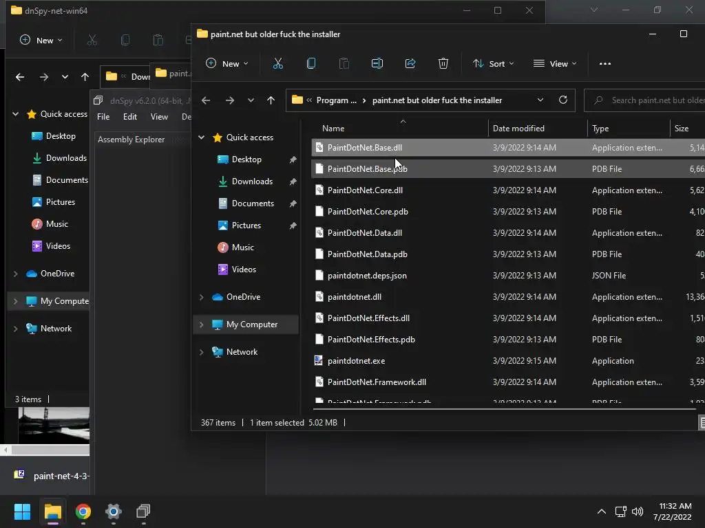Screen dimensions: 705x528
Task: Select Downloads in paint.net window sidebar
Action: [252, 181]
